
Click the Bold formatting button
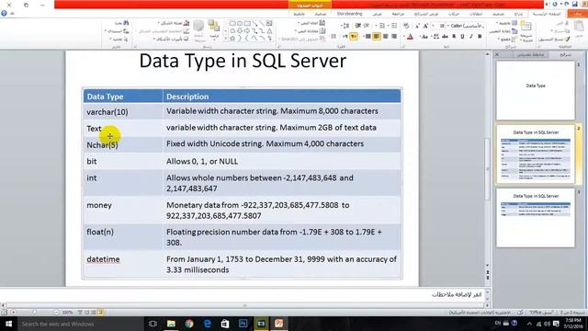480,37
